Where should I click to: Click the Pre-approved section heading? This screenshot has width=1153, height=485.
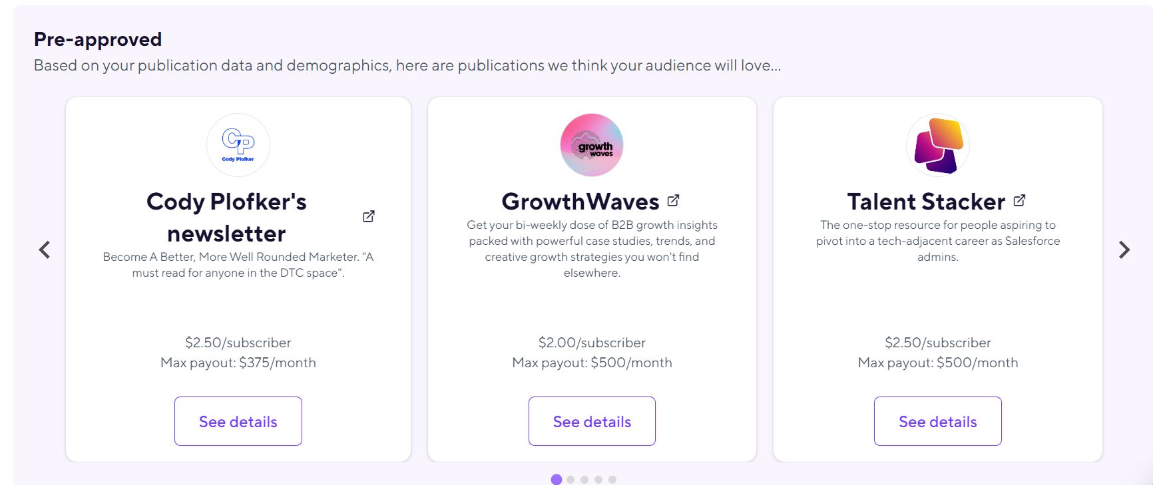97,39
